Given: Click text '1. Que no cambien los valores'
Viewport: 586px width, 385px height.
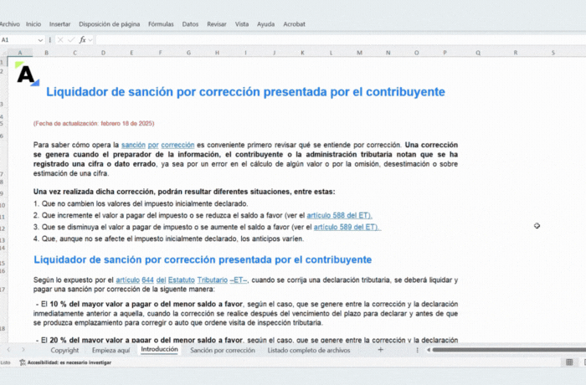Looking at the screenshot, I should click(141, 203).
